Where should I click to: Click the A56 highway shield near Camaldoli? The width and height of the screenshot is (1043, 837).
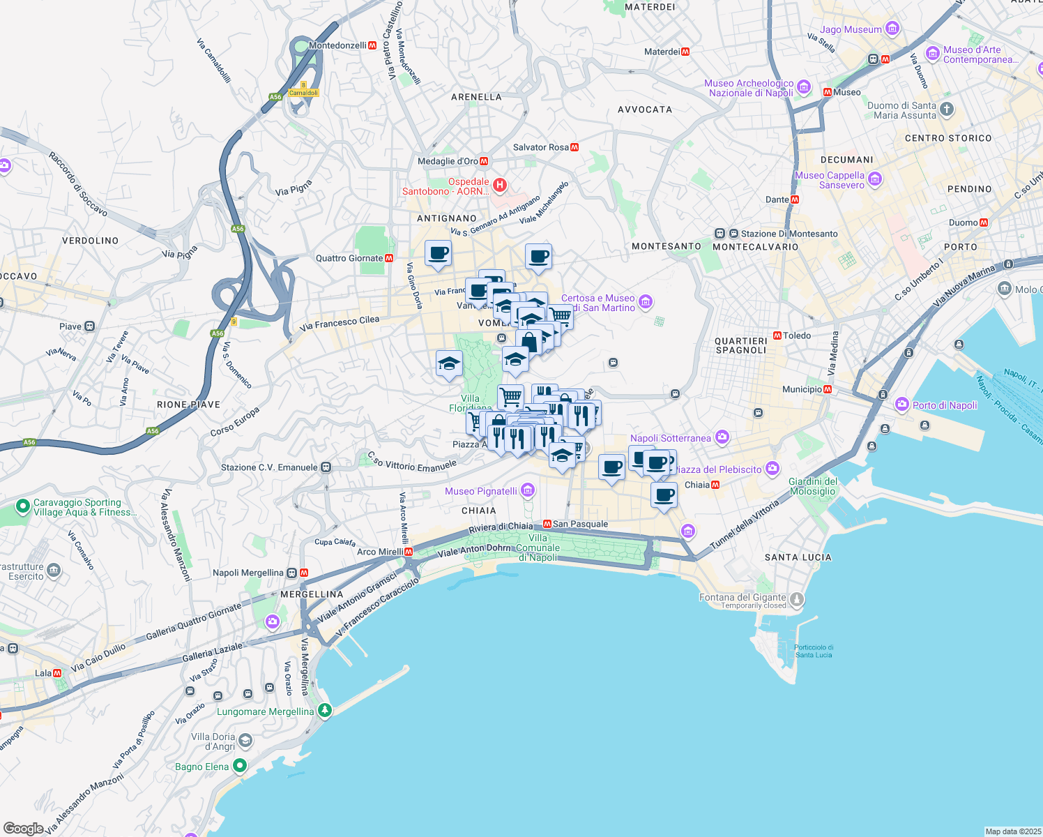click(x=275, y=97)
